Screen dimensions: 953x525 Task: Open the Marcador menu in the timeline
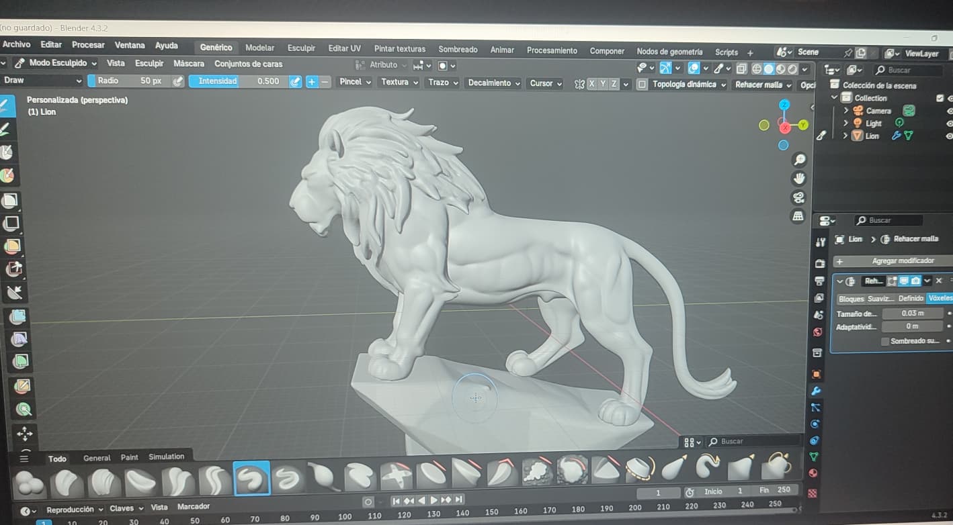[x=194, y=506]
